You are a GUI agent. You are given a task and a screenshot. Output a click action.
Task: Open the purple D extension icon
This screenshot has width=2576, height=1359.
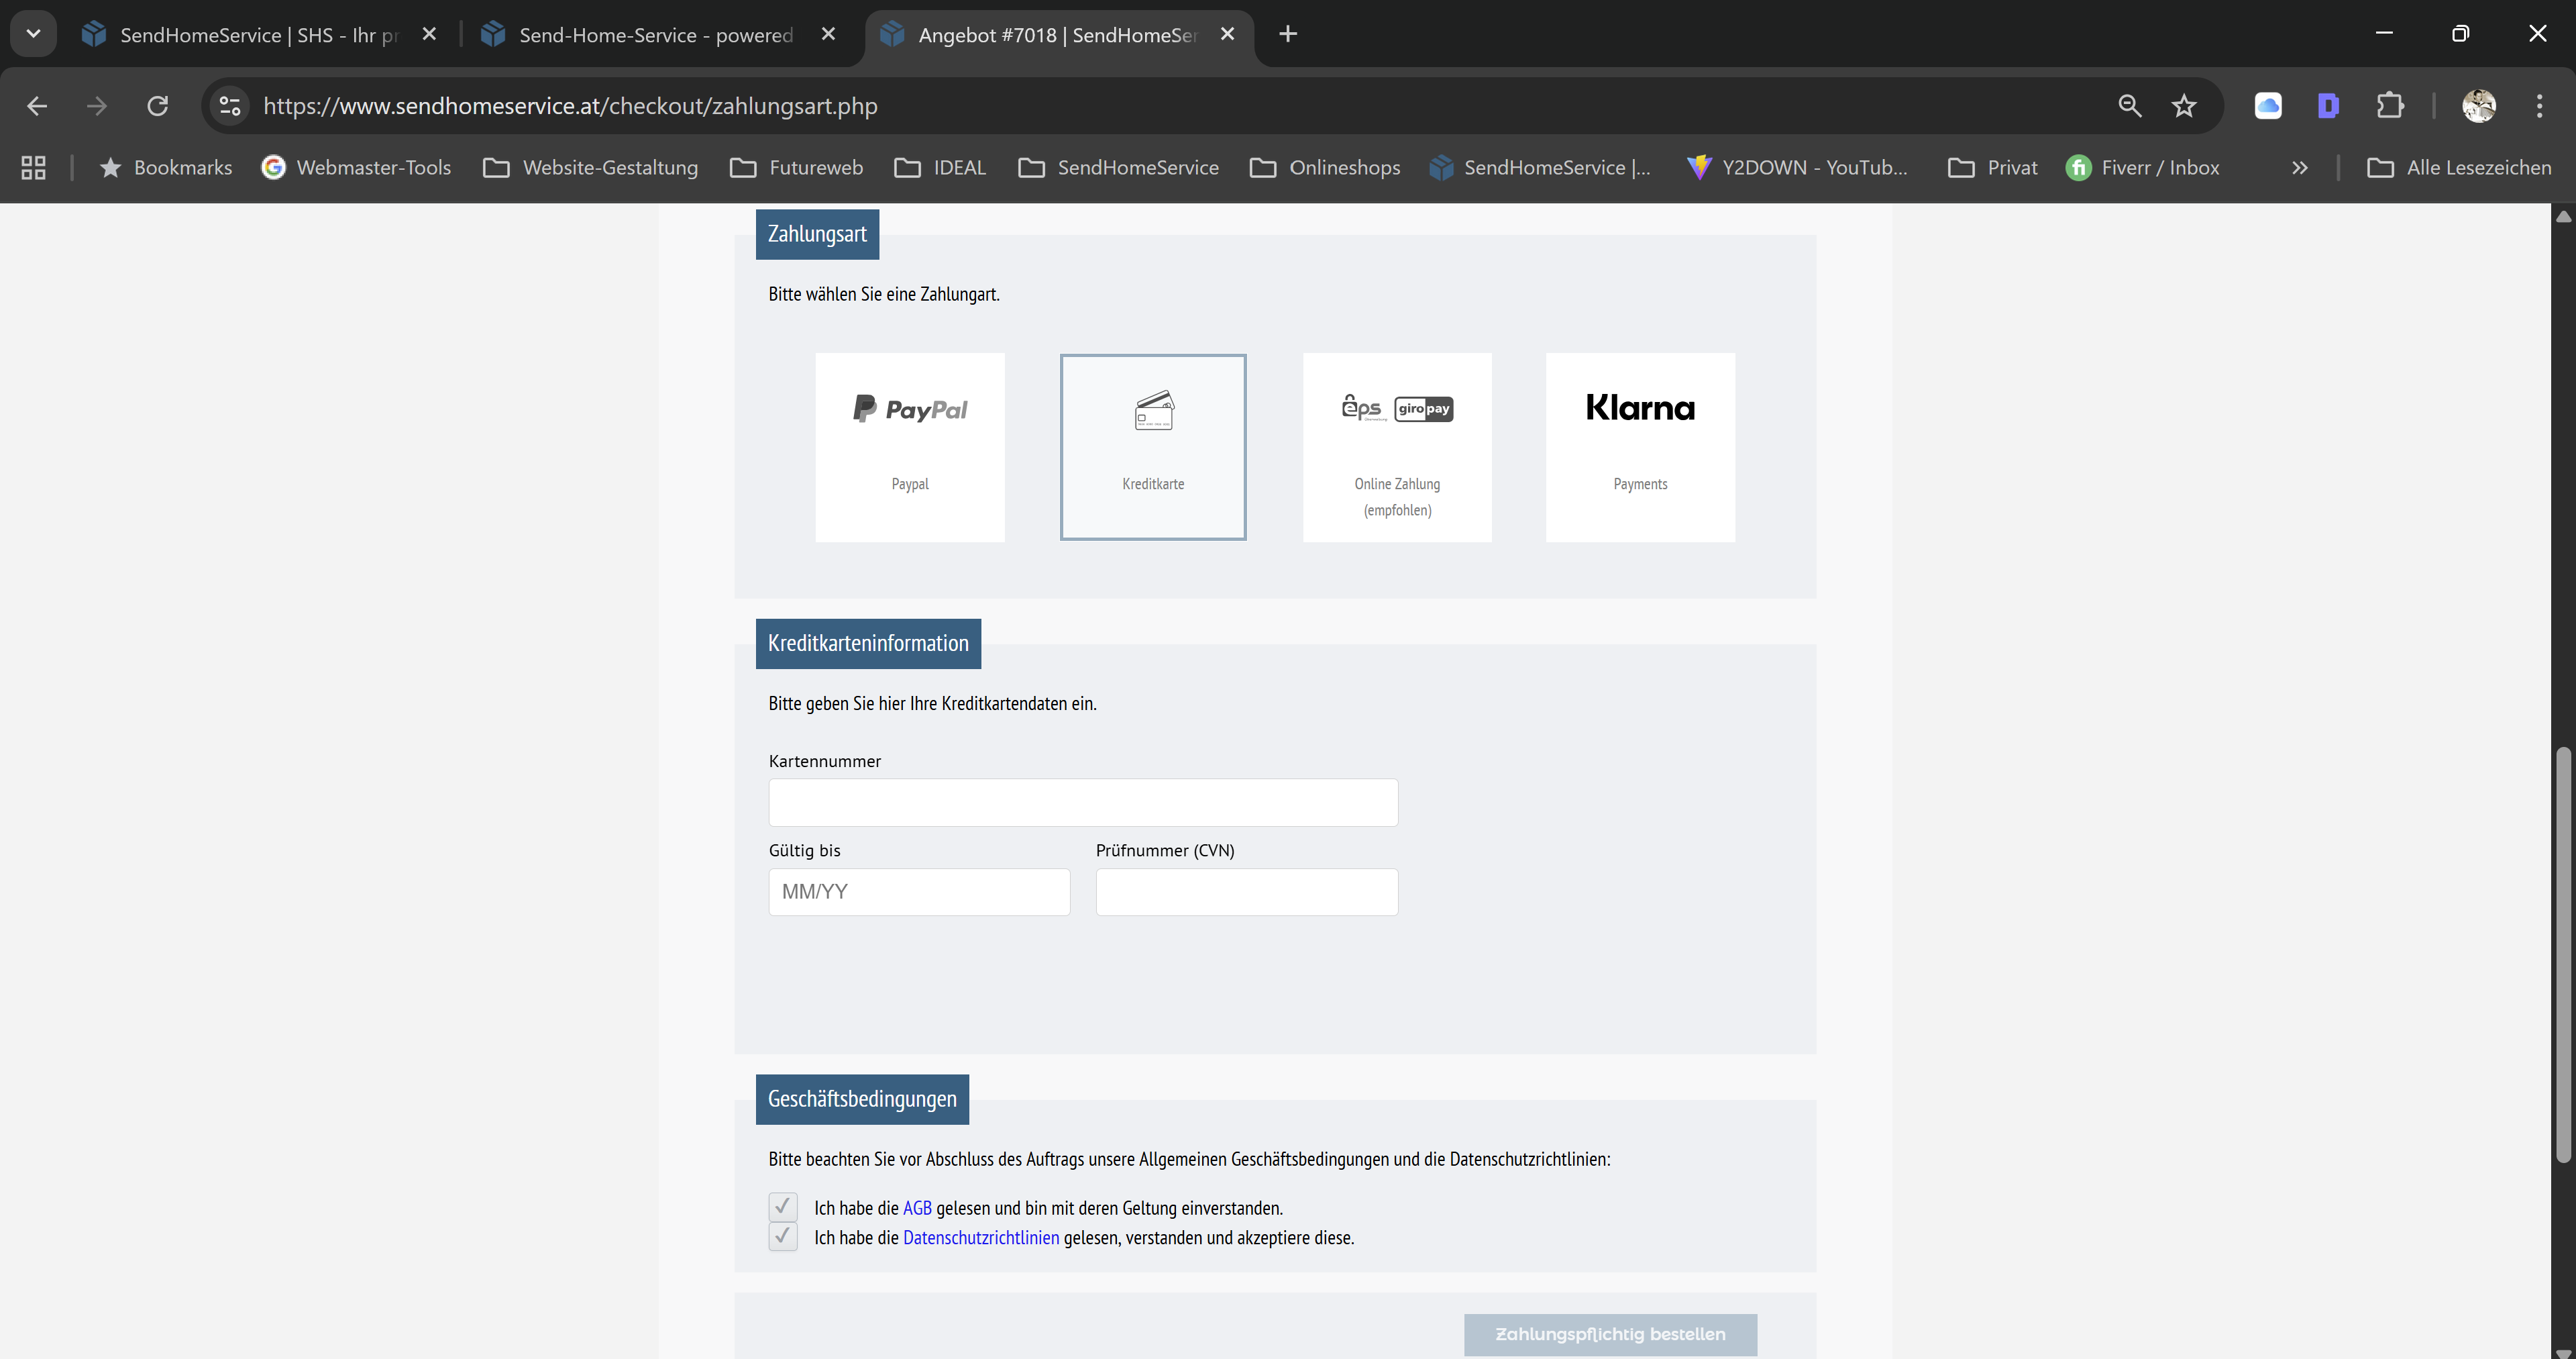2328,106
